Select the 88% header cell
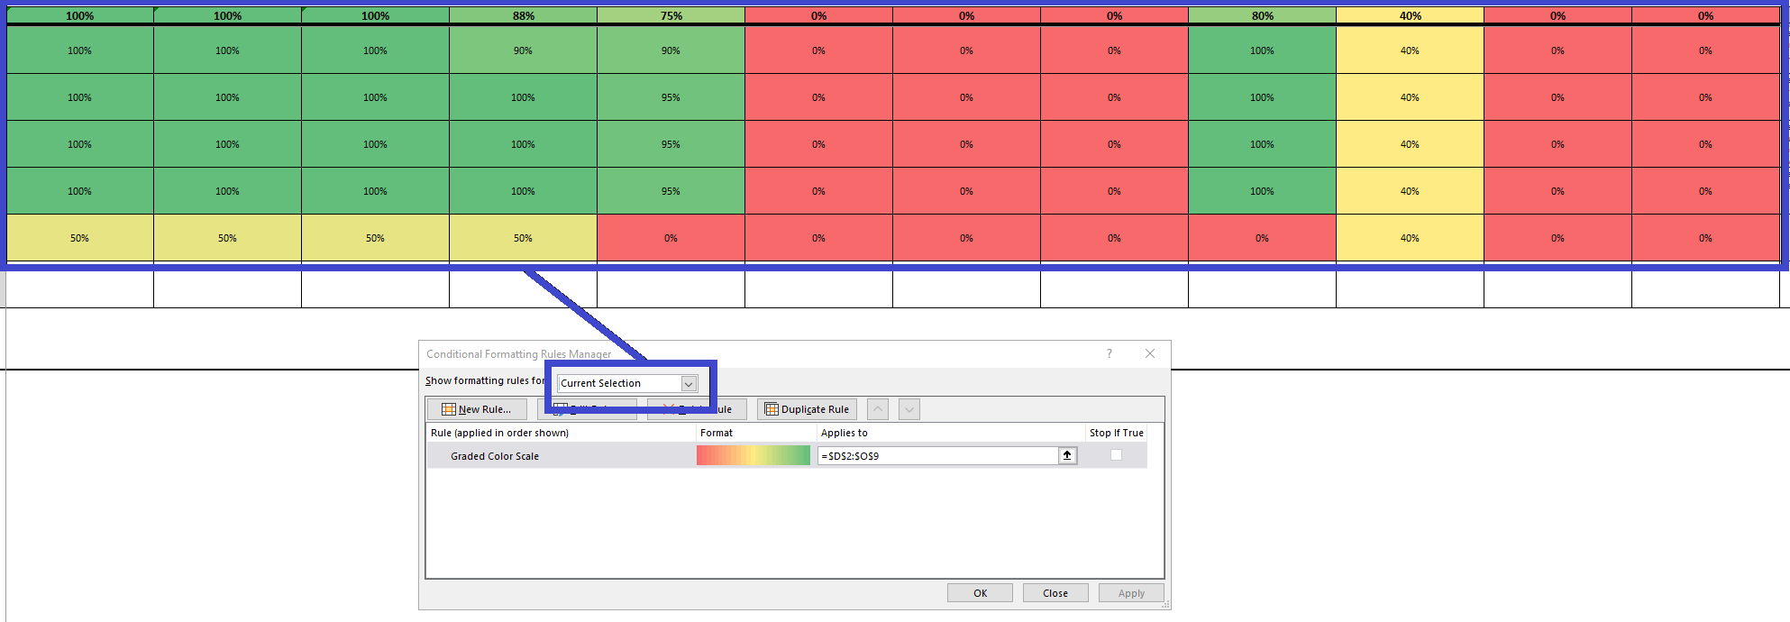The width and height of the screenshot is (1790, 622). pyautogui.click(x=524, y=15)
